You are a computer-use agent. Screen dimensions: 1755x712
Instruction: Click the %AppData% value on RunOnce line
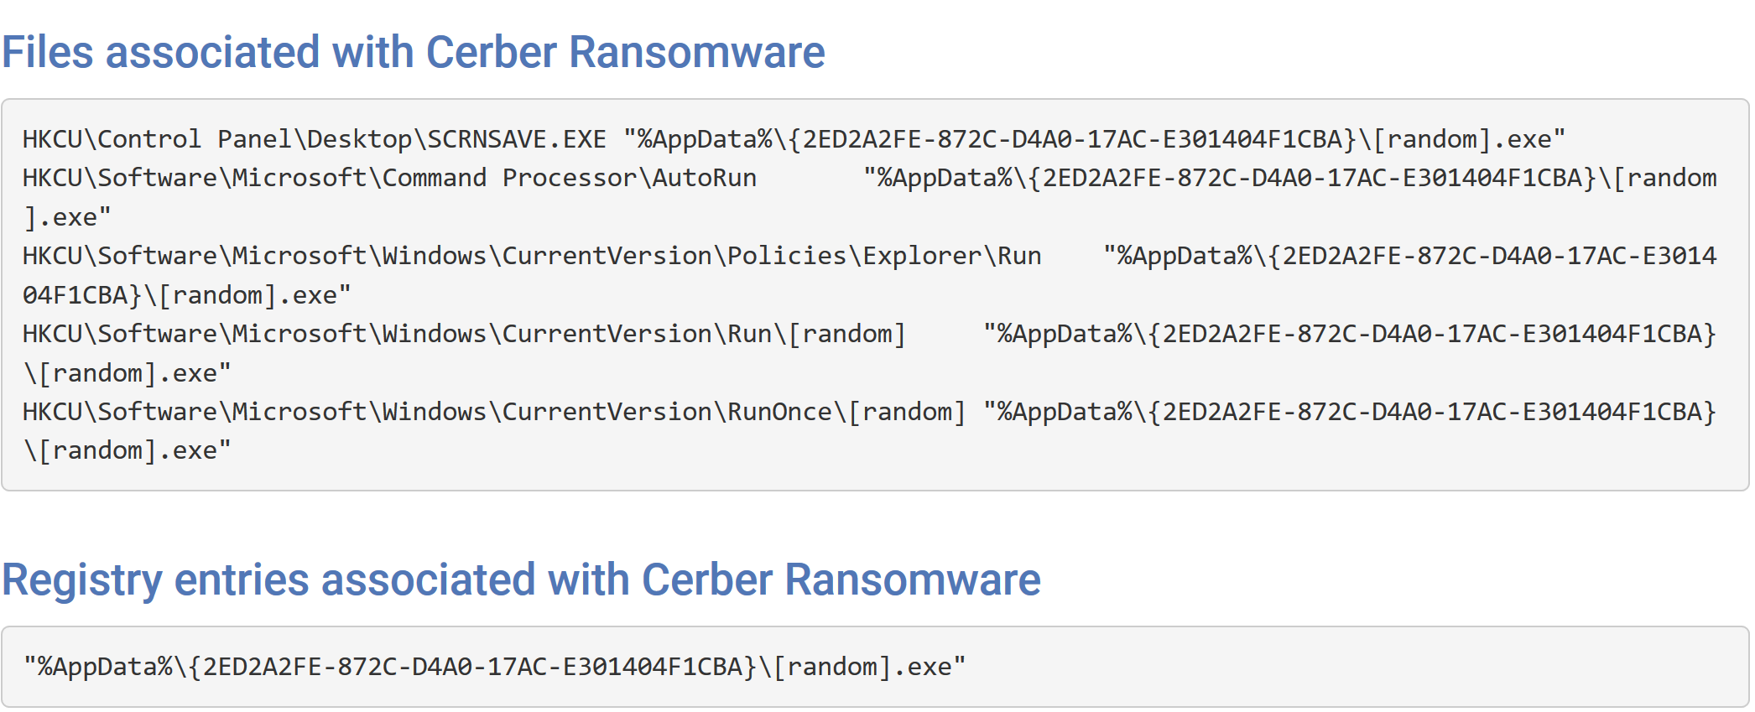click(1350, 412)
